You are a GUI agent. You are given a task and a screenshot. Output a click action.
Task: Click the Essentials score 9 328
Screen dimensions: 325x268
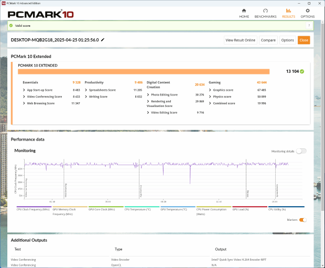pos(77,82)
